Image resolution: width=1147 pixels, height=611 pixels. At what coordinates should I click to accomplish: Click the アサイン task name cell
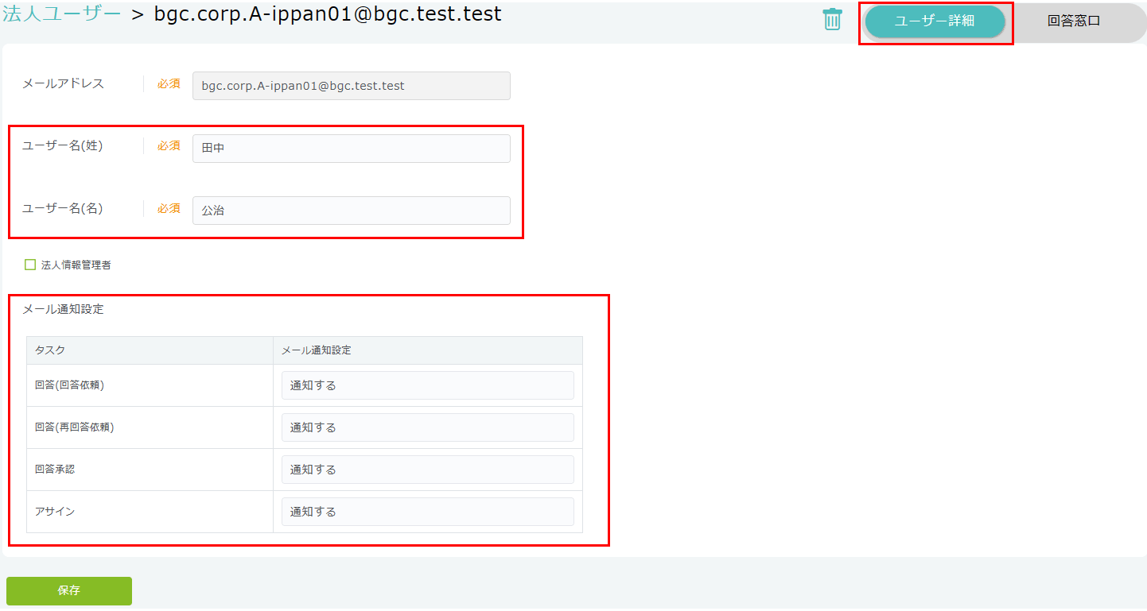(x=55, y=512)
